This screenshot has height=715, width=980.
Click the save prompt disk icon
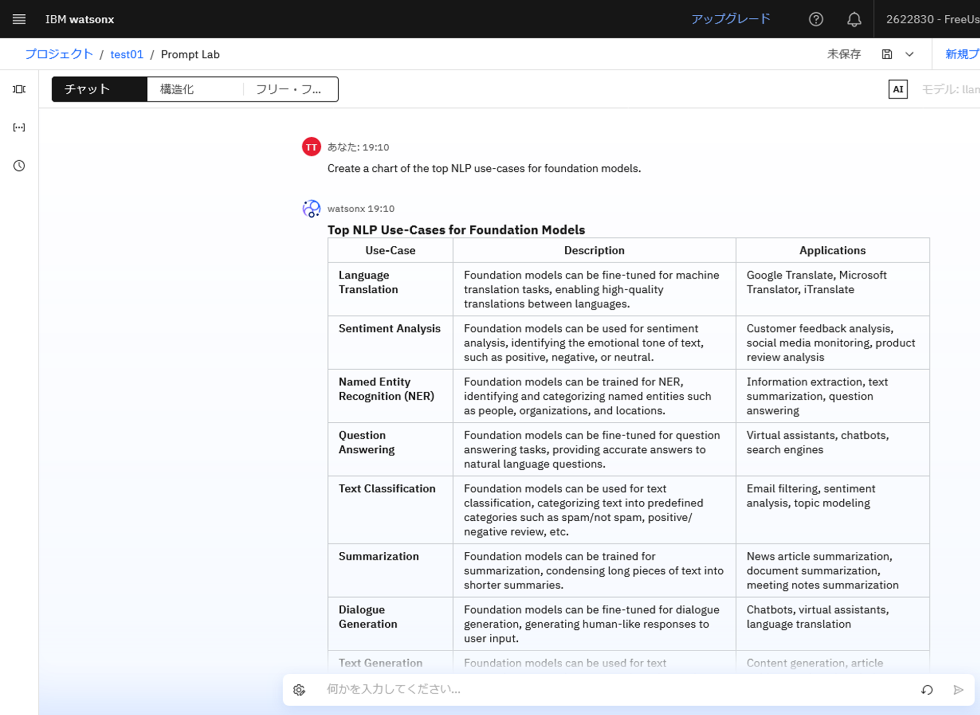click(x=887, y=54)
